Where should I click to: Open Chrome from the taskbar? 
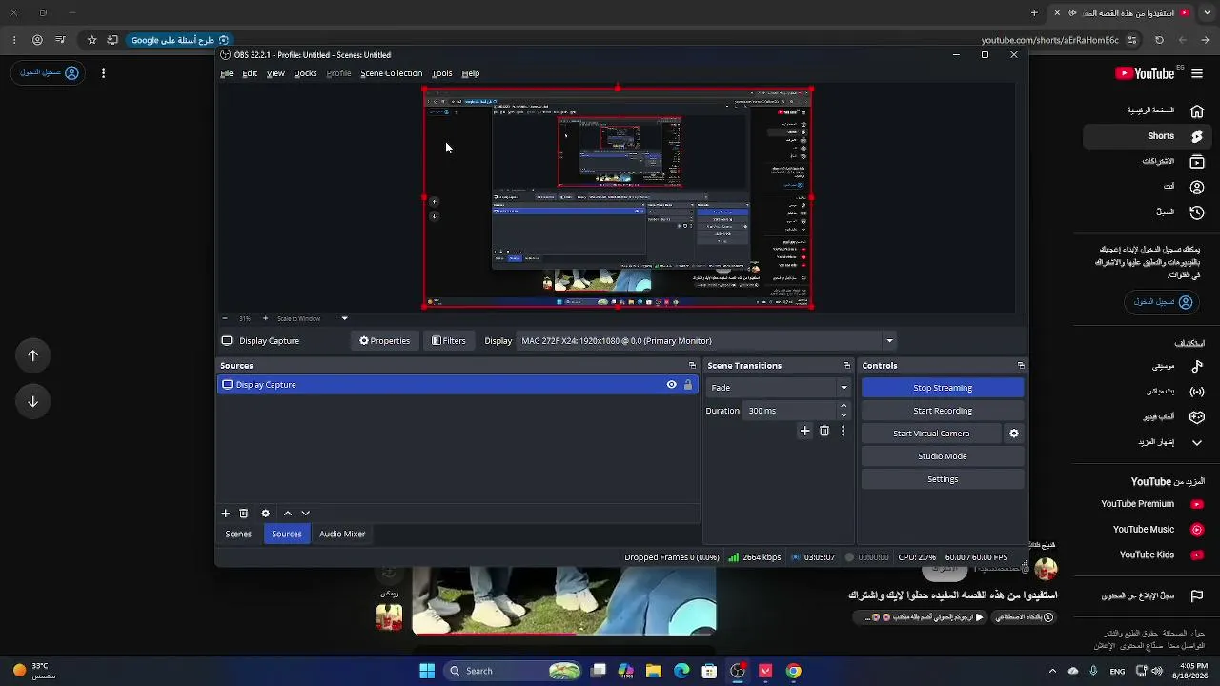(793, 671)
